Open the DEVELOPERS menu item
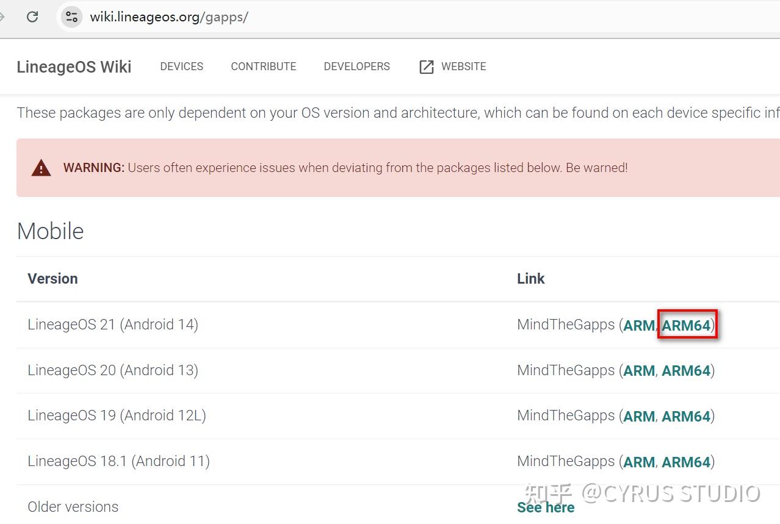 point(356,66)
